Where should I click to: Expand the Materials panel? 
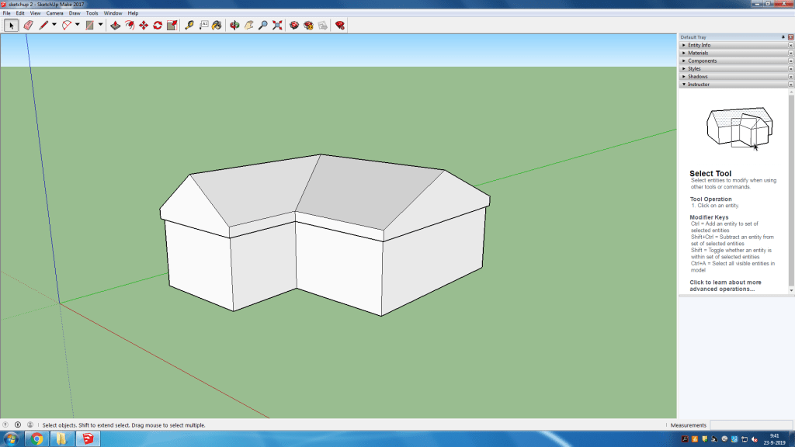click(698, 53)
